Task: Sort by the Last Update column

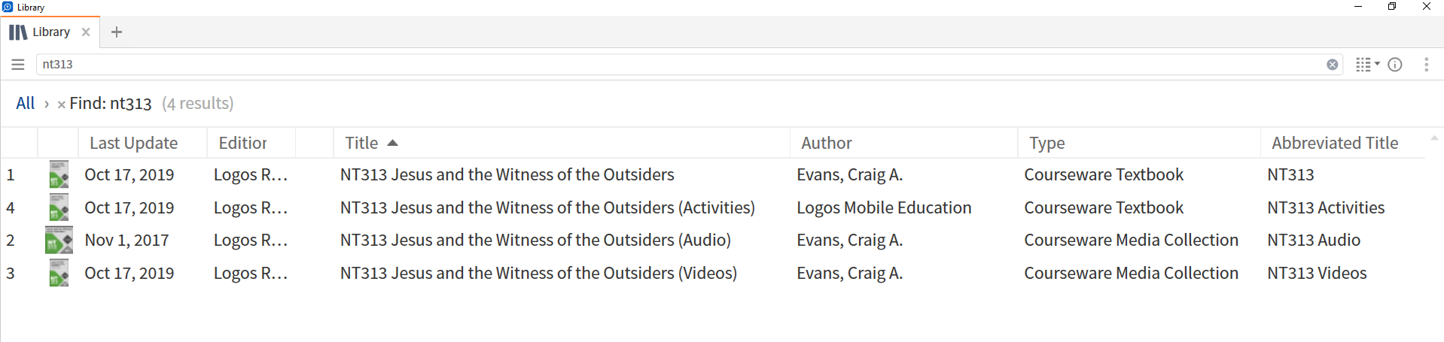Action: (134, 143)
